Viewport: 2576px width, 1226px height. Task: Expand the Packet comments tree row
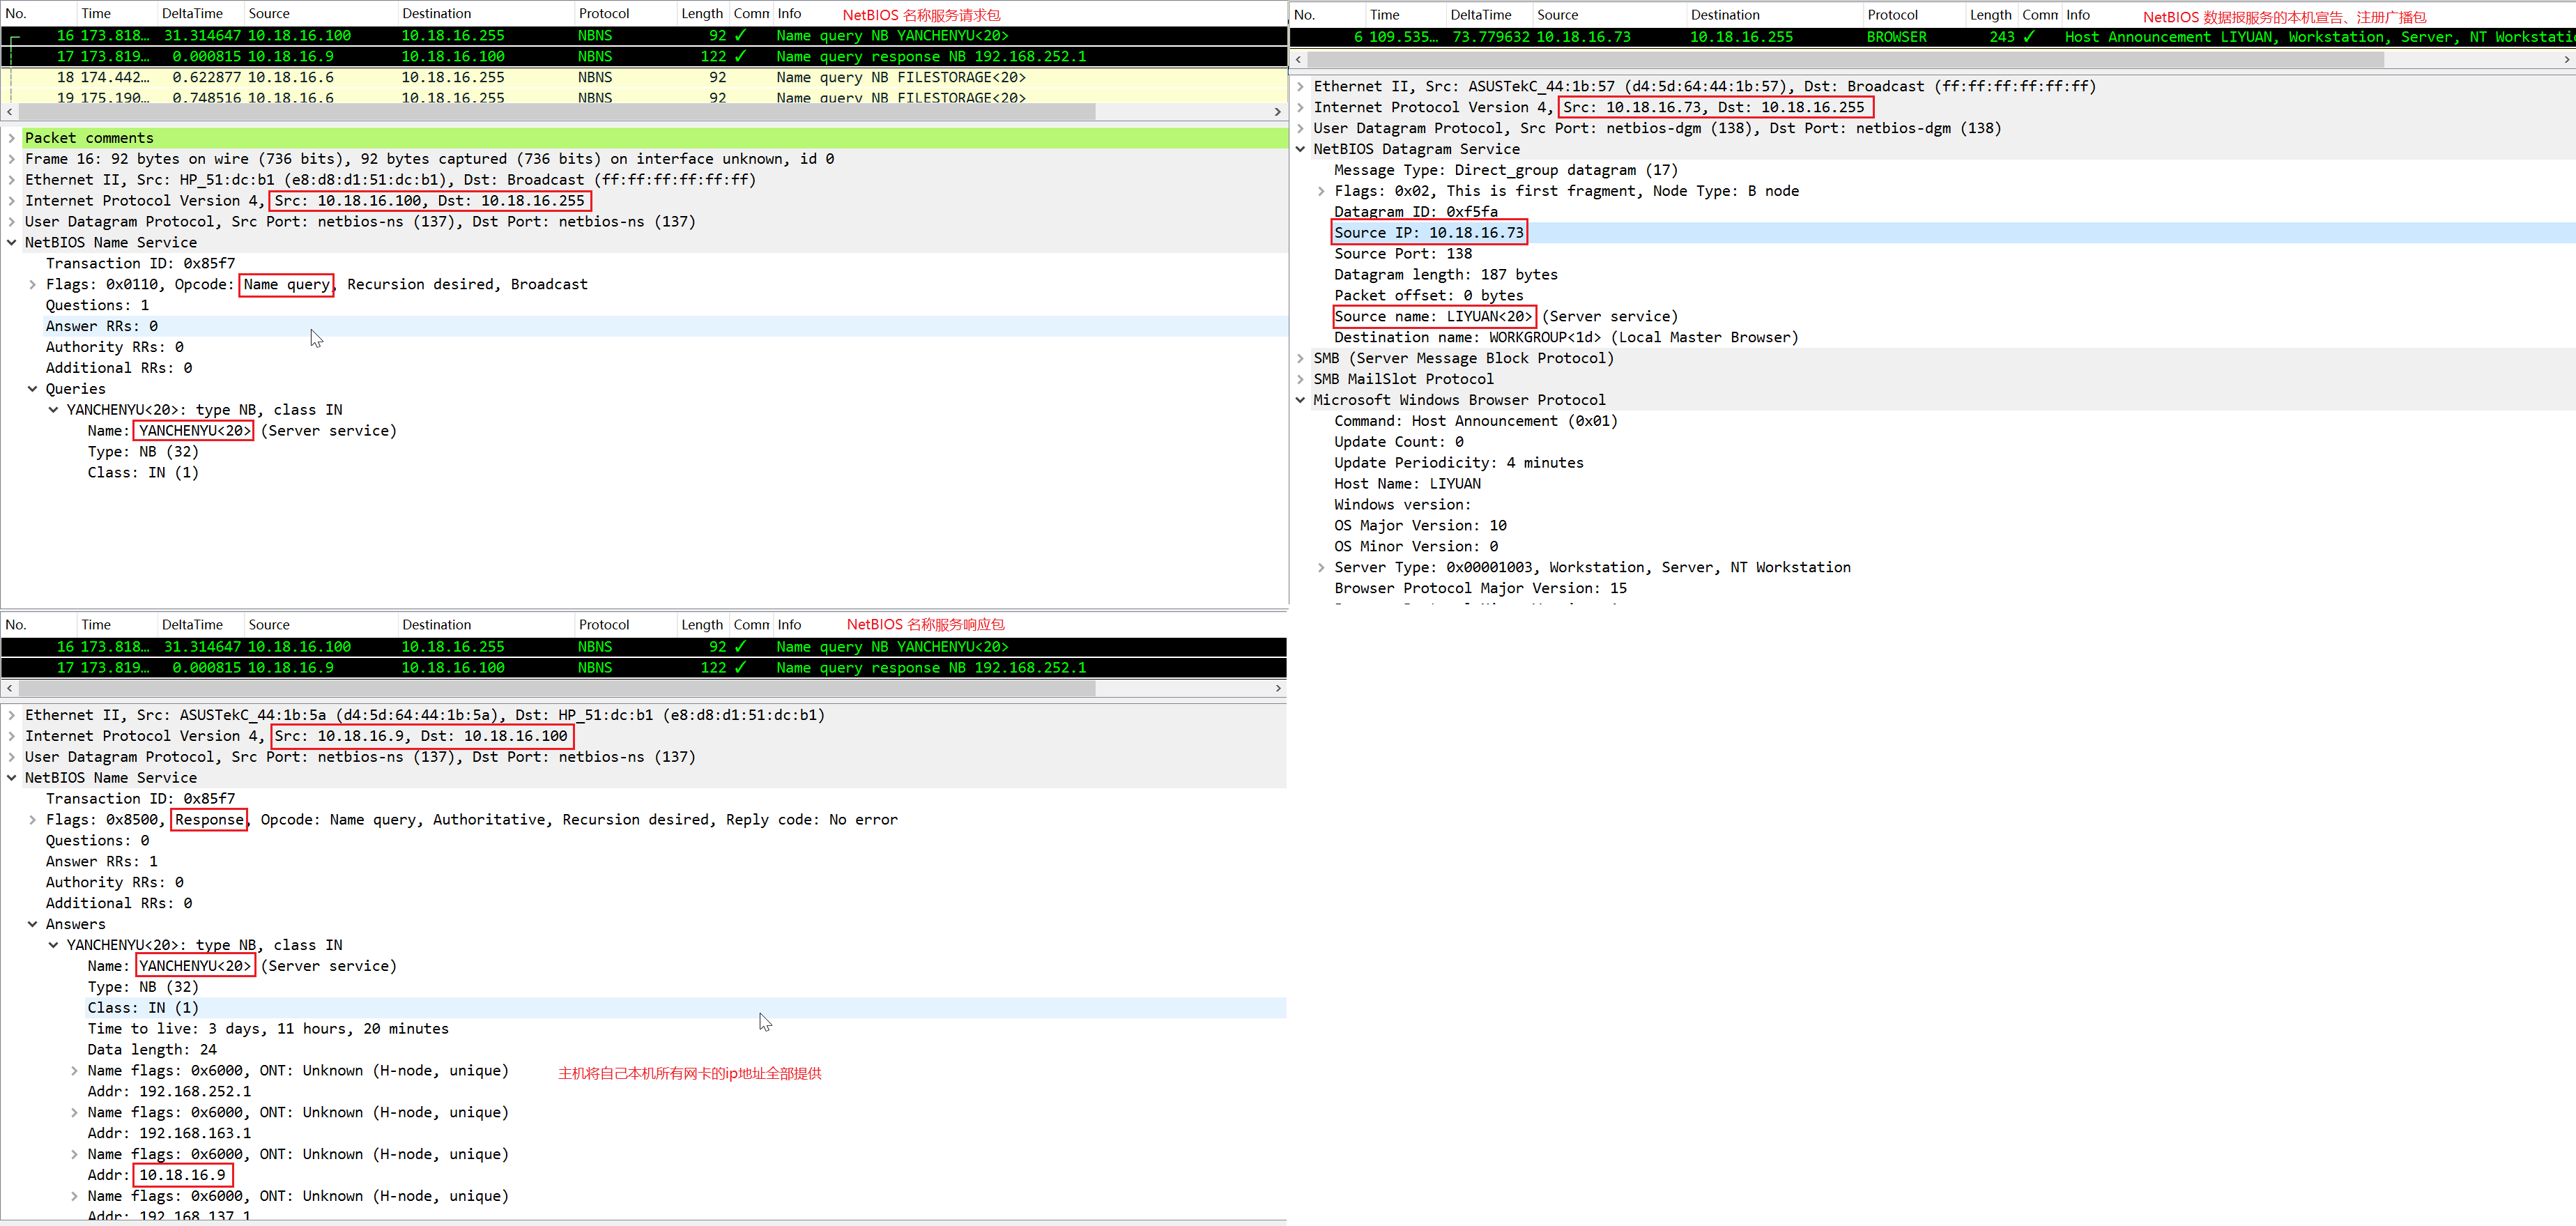11,138
